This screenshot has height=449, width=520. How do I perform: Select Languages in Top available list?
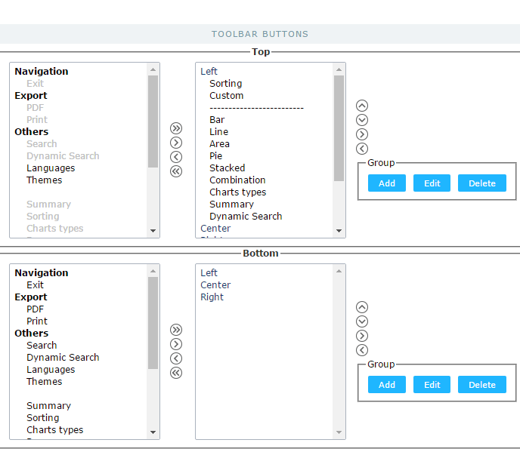point(51,168)
